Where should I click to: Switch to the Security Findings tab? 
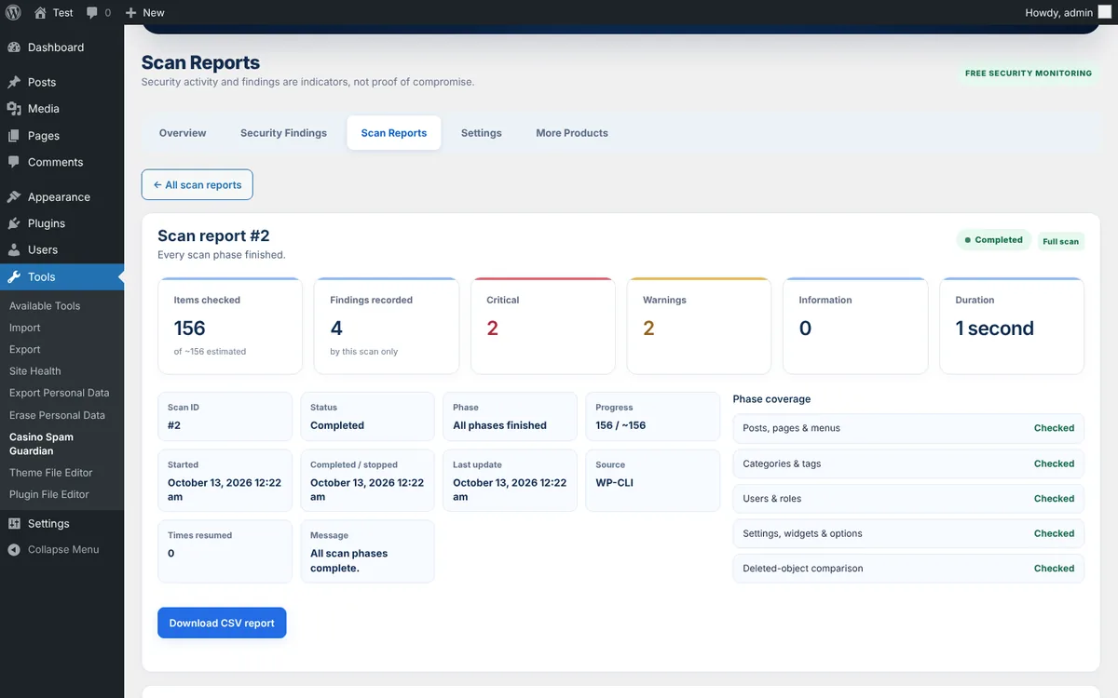point(283,133)
